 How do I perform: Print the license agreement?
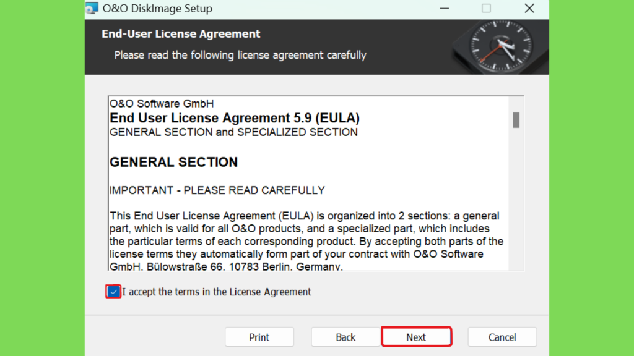(x=259, y=337)
